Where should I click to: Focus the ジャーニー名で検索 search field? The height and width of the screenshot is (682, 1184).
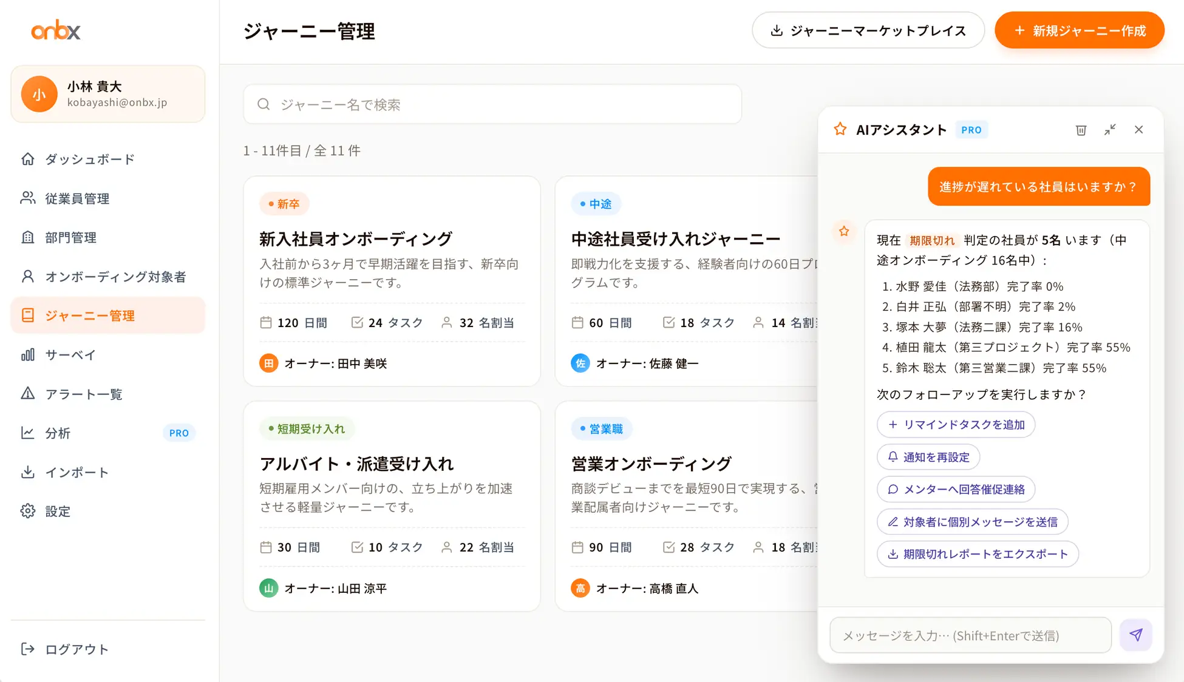[492, 104]
